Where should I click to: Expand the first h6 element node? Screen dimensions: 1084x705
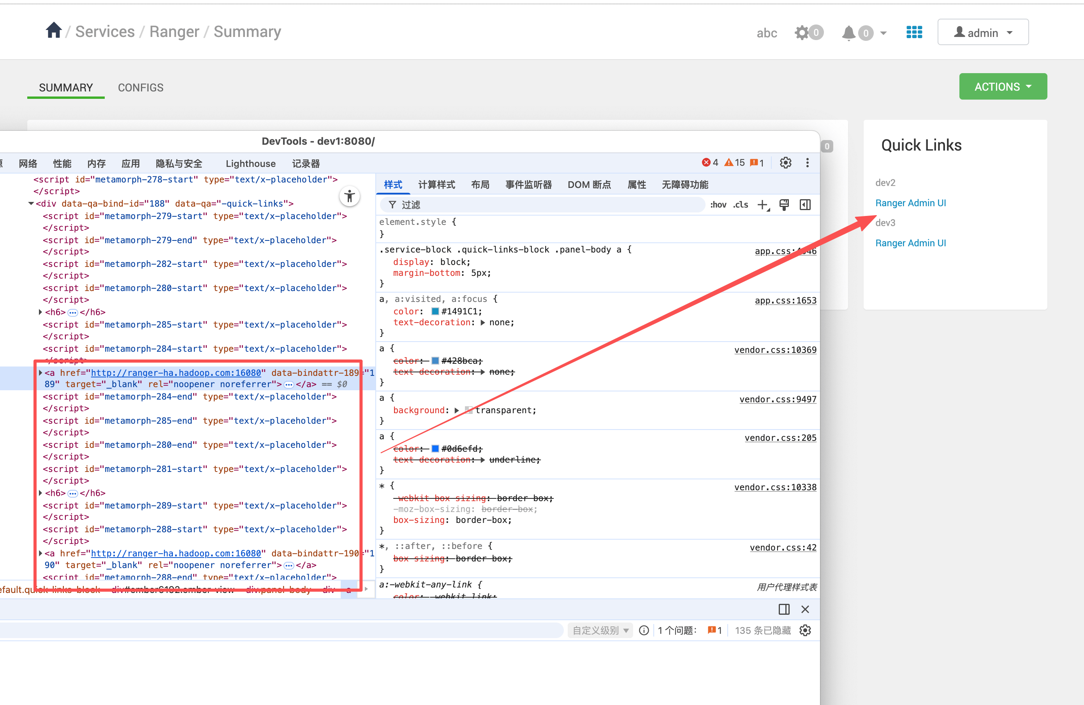click(40, 312)
